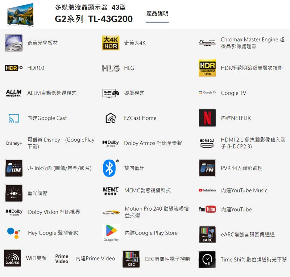
Task: Click the Dolby Atmos 杜比全景聲 label
Action: point(153,143)
